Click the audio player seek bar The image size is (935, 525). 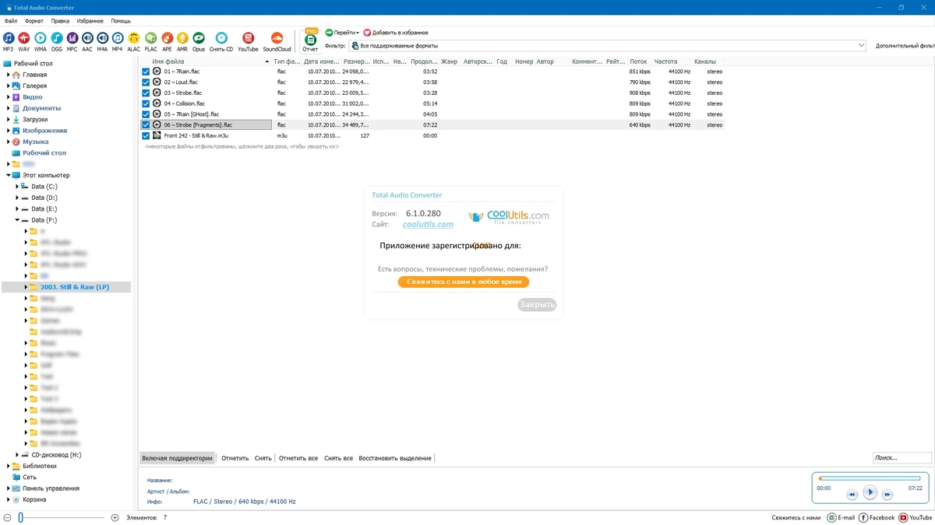click(x=870, y=478)
